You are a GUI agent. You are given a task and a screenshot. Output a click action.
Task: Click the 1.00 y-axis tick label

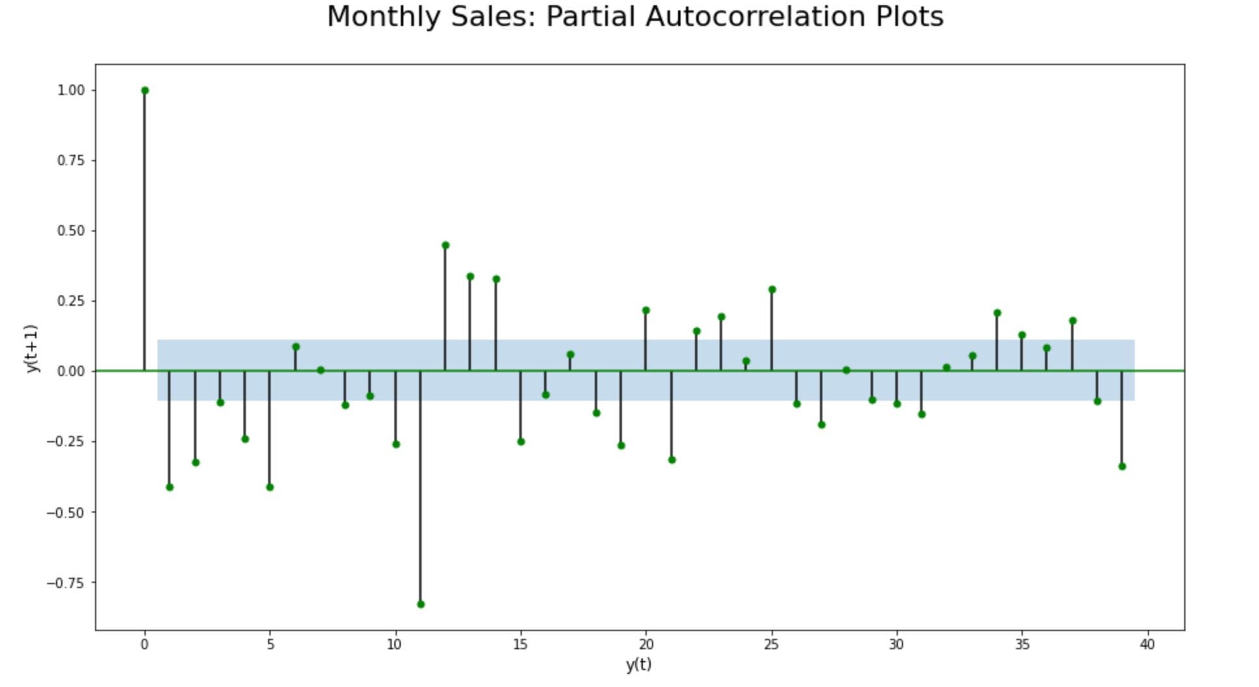point(71,90)
